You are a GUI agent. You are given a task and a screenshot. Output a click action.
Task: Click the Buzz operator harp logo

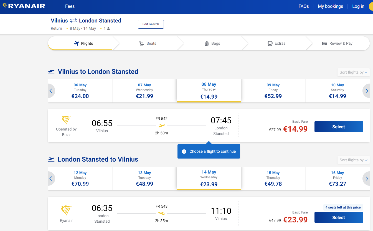click(x=66, y=120)
